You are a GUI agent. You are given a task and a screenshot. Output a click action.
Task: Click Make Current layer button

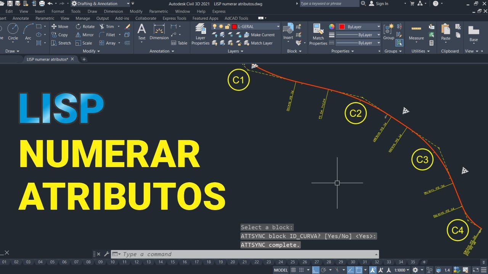[x=259, y=35]
